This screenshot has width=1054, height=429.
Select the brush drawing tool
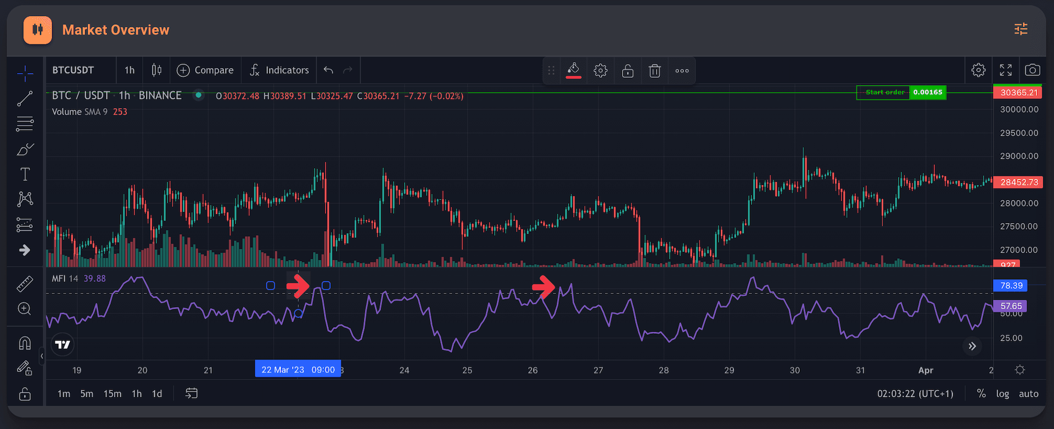(x=25, y=149)
